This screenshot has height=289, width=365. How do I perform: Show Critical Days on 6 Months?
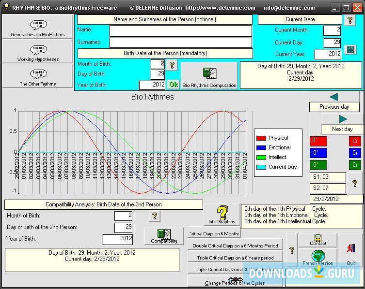coord(214,233)
